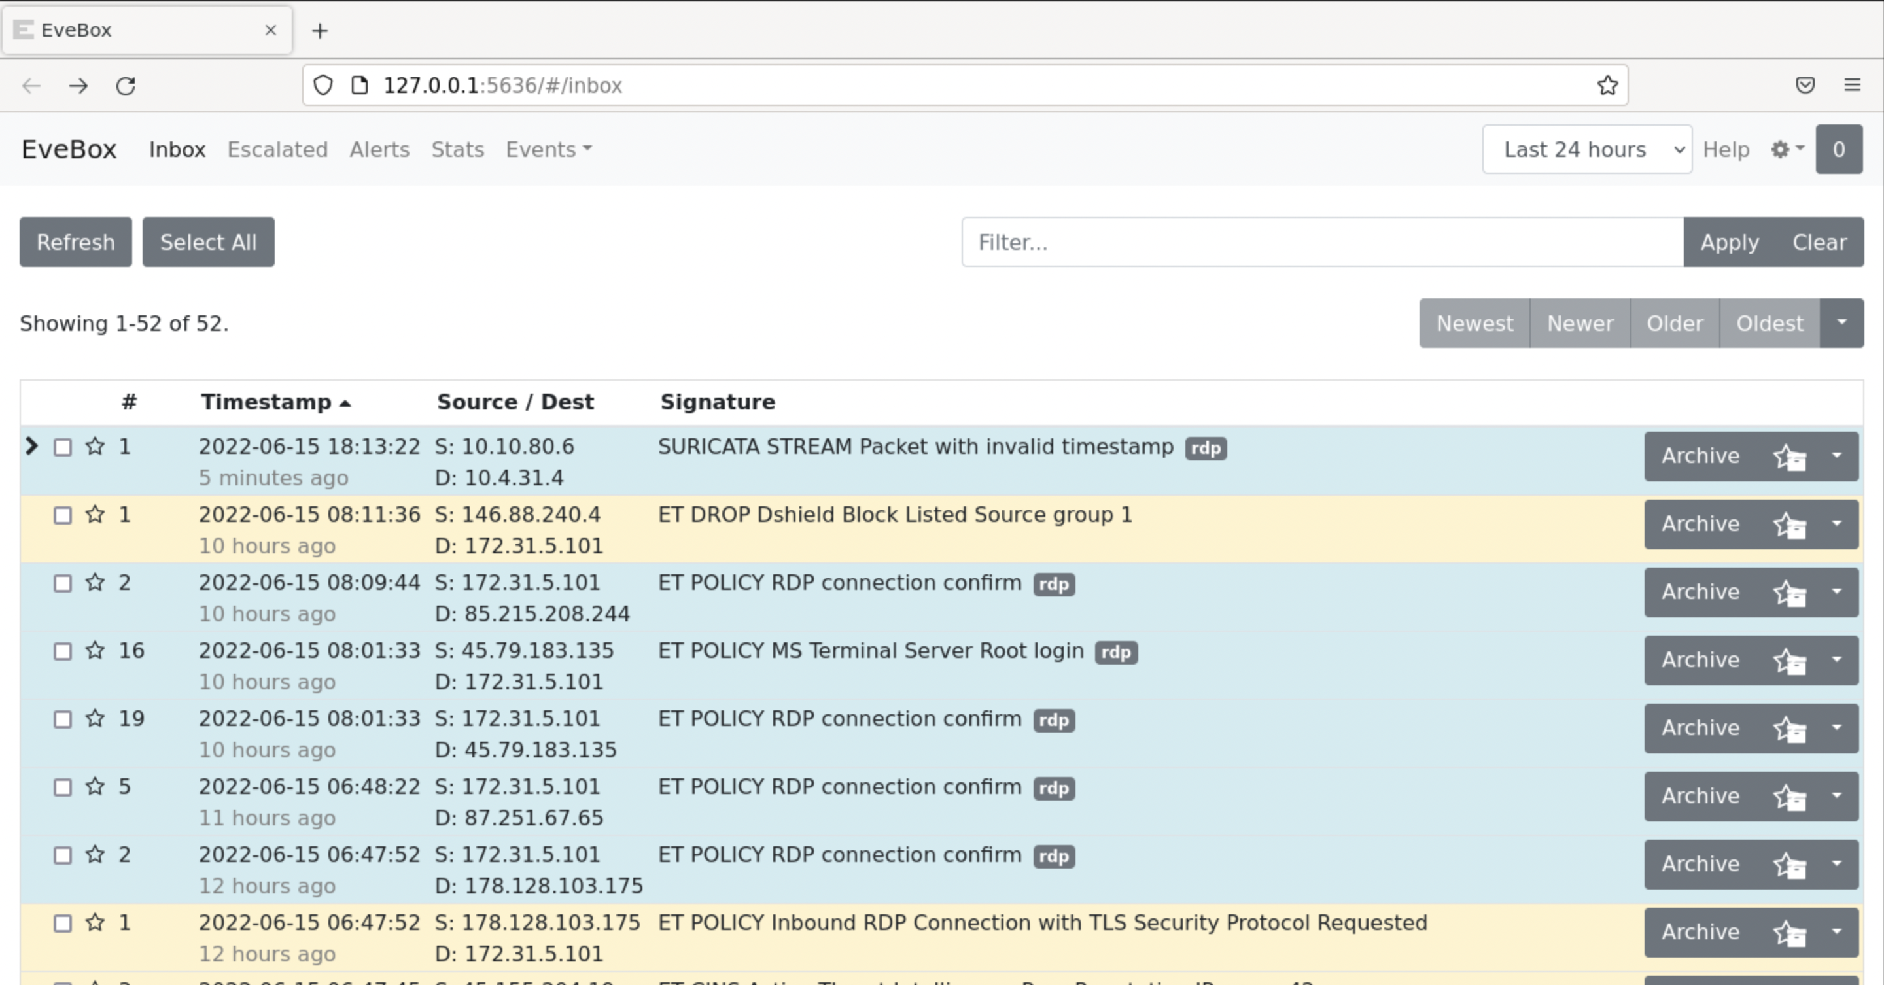Check the ET DROP Dshield alert checkbox
Viewport: 1884px width, 985px height.
[x=63, y=515]
